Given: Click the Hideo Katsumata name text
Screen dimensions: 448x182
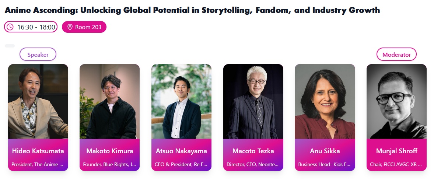Looking at the screenshot, I should click(x=38, y=151).
